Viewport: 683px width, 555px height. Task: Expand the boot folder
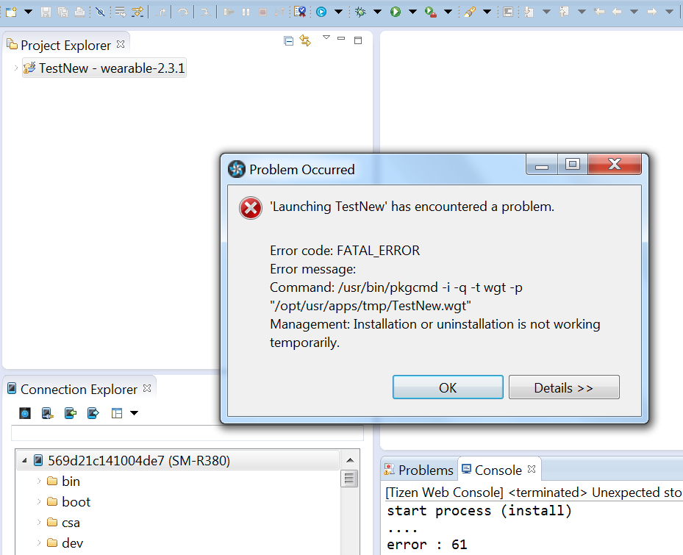[39, 501]
